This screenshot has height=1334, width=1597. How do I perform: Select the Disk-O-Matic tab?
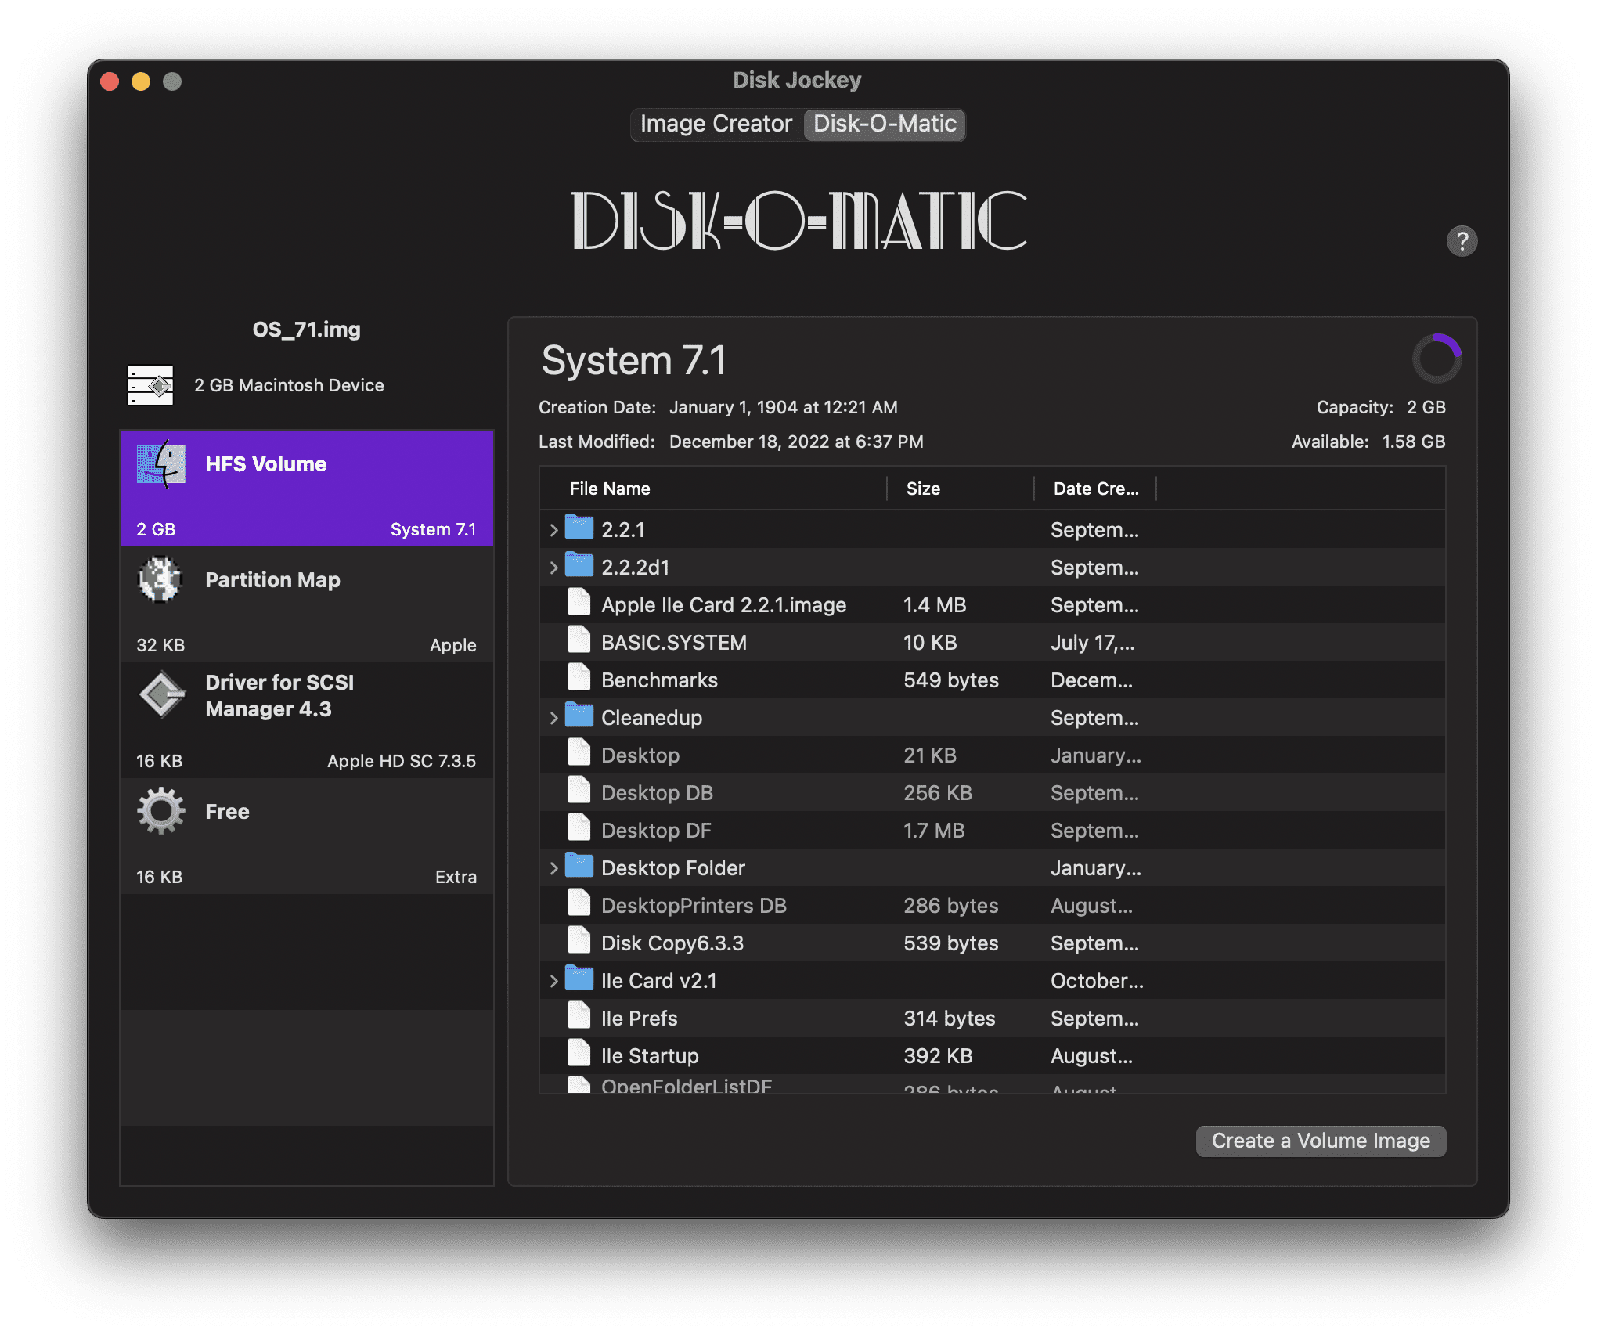pos(885,124)
